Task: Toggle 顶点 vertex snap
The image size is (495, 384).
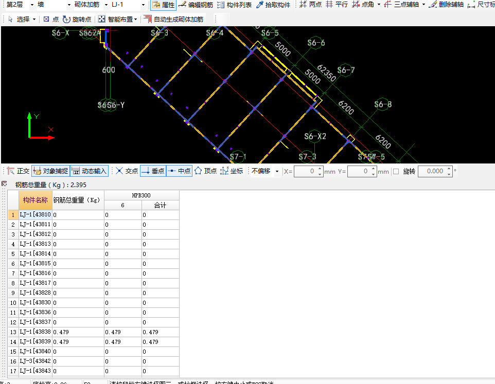Action: pos(206,171)
